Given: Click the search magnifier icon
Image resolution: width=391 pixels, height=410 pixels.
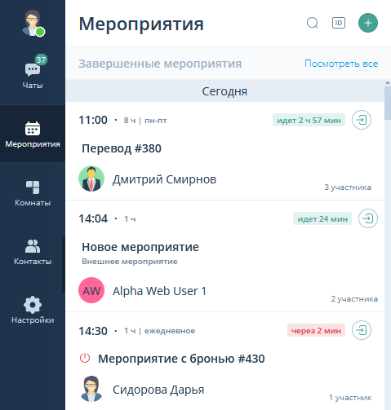Looking at the screenshot, I should (x=313, y=23).
